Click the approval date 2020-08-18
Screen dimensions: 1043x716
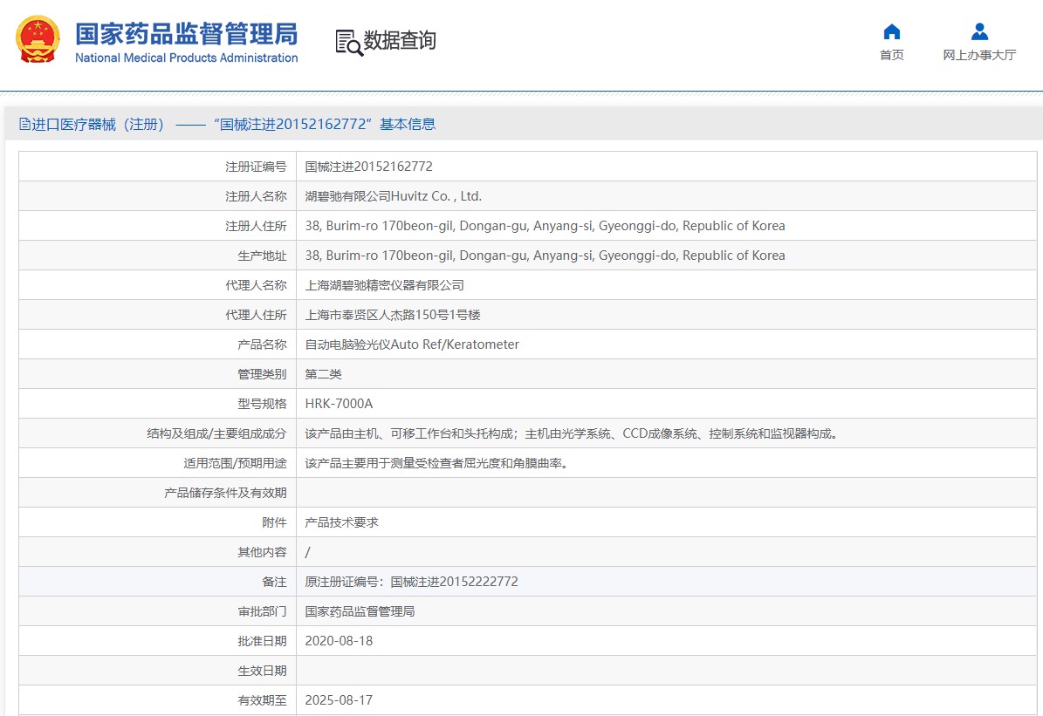coord(339,641)
